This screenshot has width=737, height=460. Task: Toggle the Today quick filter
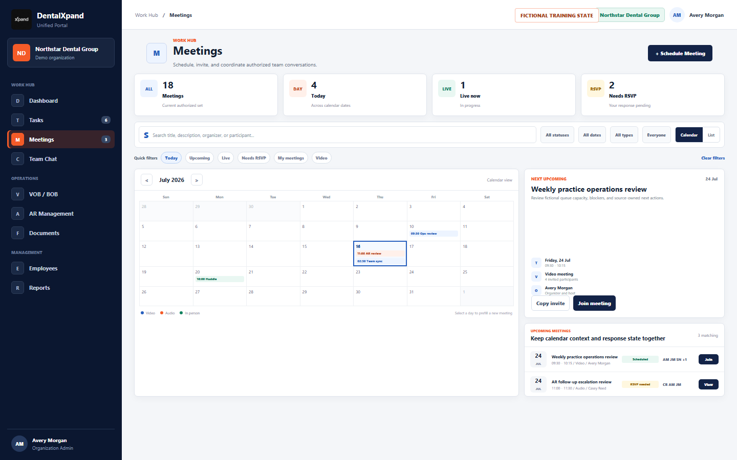[x=171, y=158]
